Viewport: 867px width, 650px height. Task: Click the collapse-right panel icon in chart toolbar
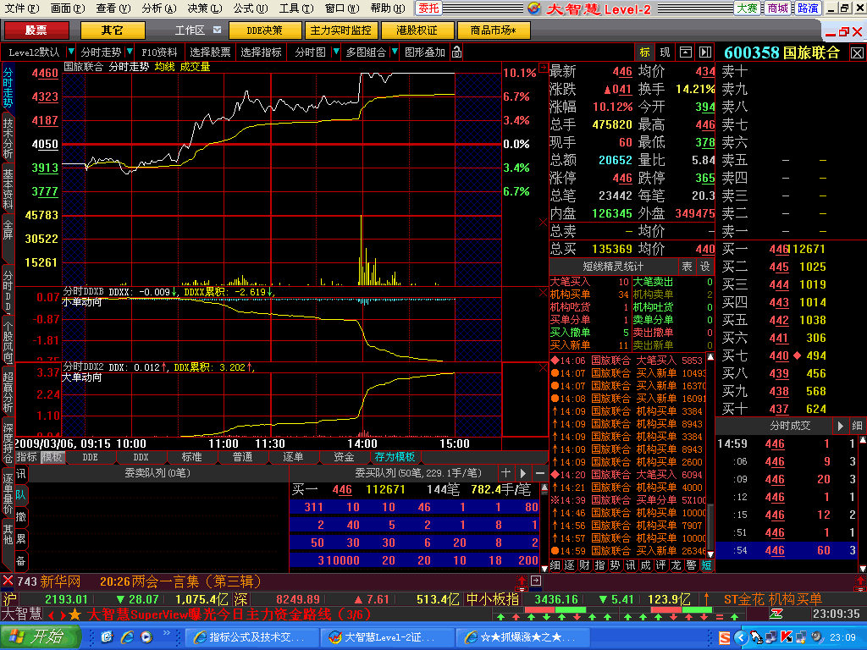pyautogui.click(x=705, y=52)
